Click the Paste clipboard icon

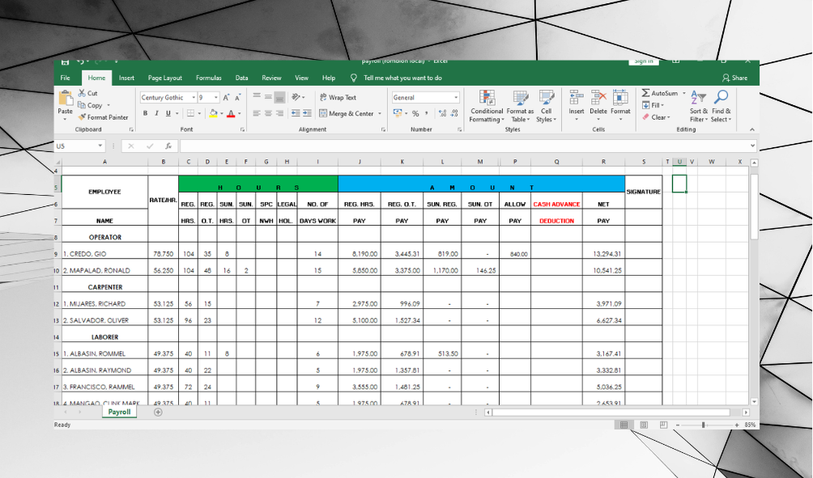coord(66,97)
